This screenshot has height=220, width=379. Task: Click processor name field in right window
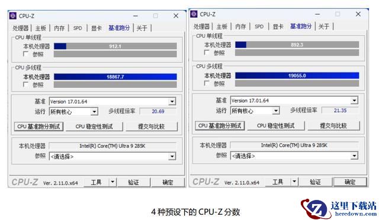tap(294, 145)
